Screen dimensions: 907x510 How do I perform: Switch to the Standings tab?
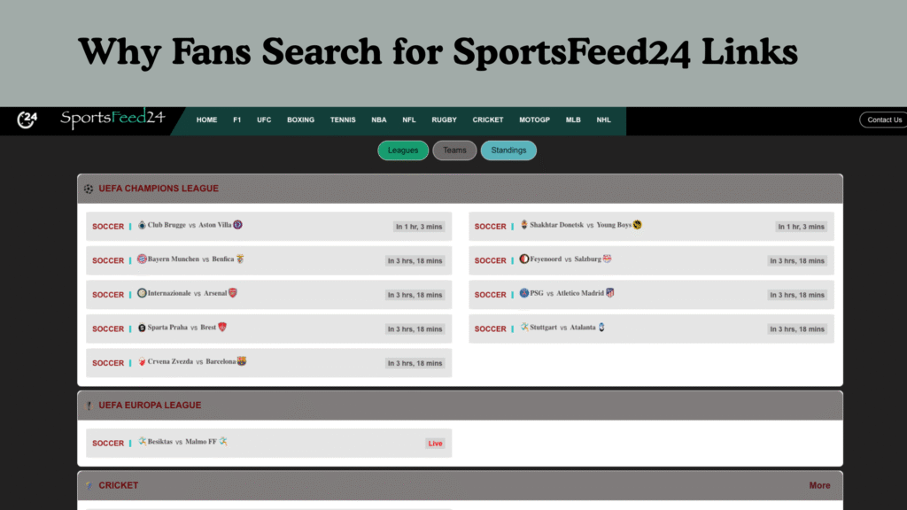point(508,151)
